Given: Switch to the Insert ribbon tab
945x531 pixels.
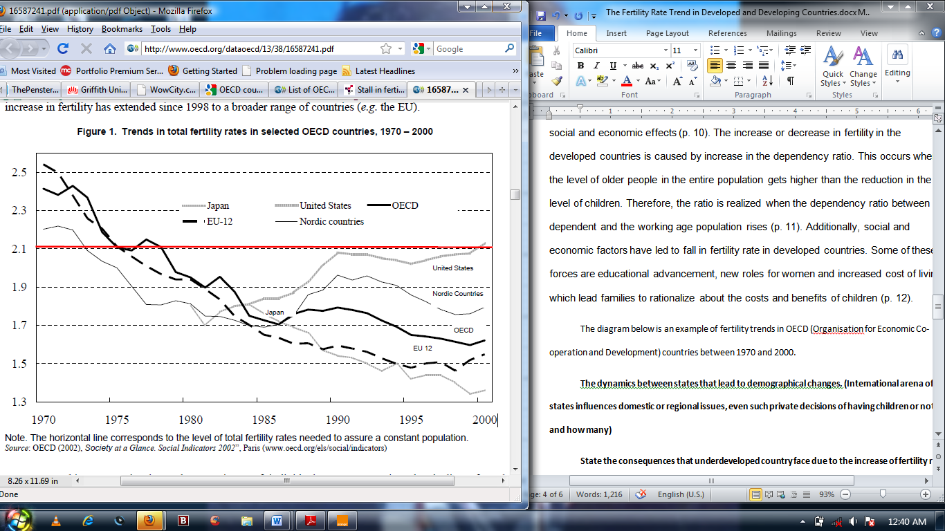Looking at the screenshot, I should tap(616, 33).
